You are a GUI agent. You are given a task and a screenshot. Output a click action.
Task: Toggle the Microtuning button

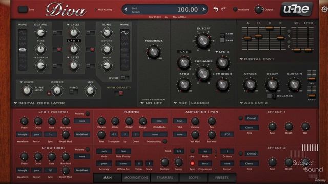coord(165,141)
